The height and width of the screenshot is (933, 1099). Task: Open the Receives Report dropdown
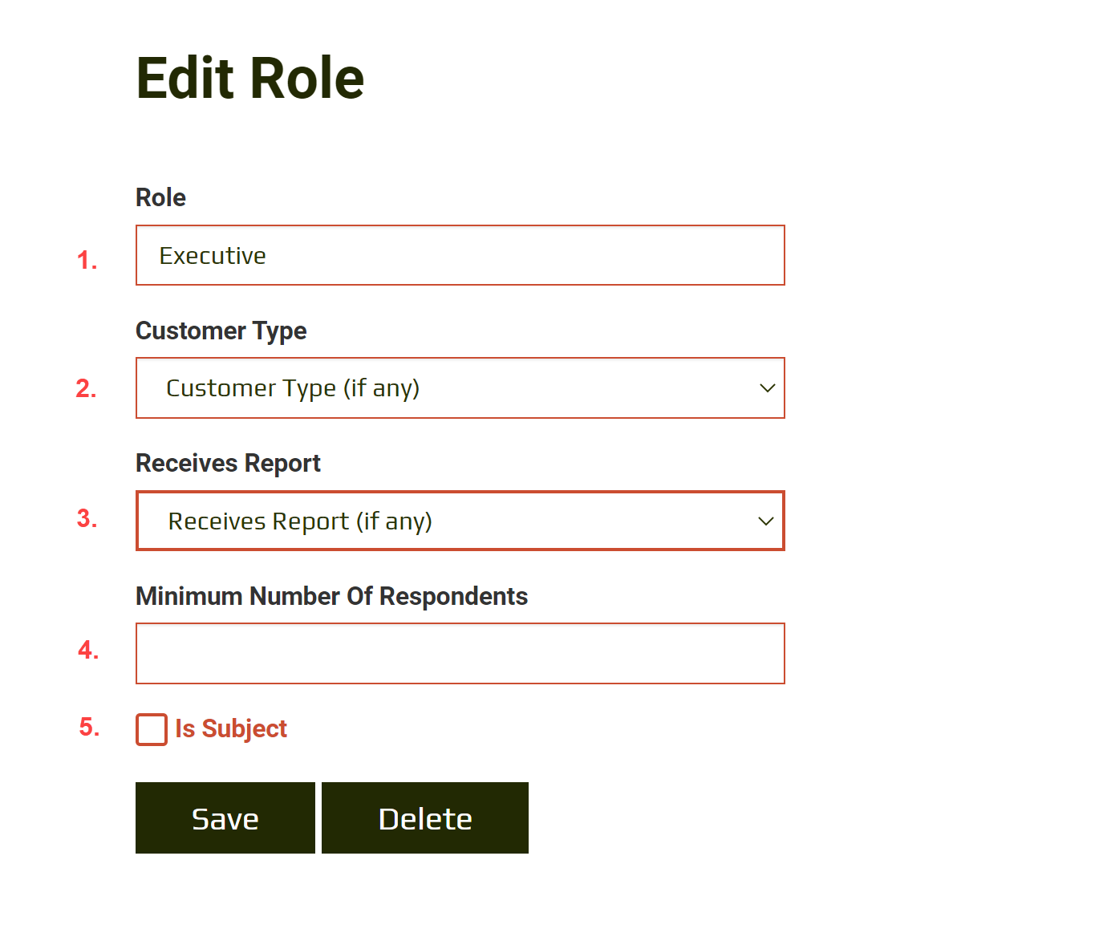[x=460, y=521]
